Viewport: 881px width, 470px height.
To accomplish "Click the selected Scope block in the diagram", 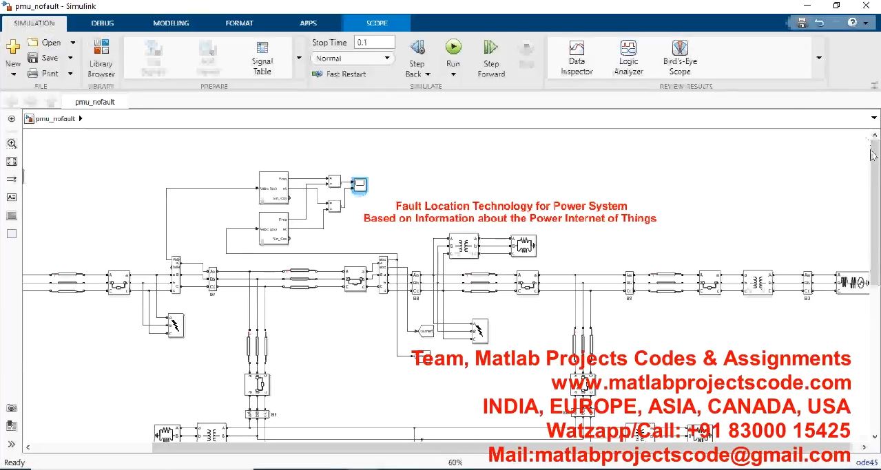I will coord(360,184).
